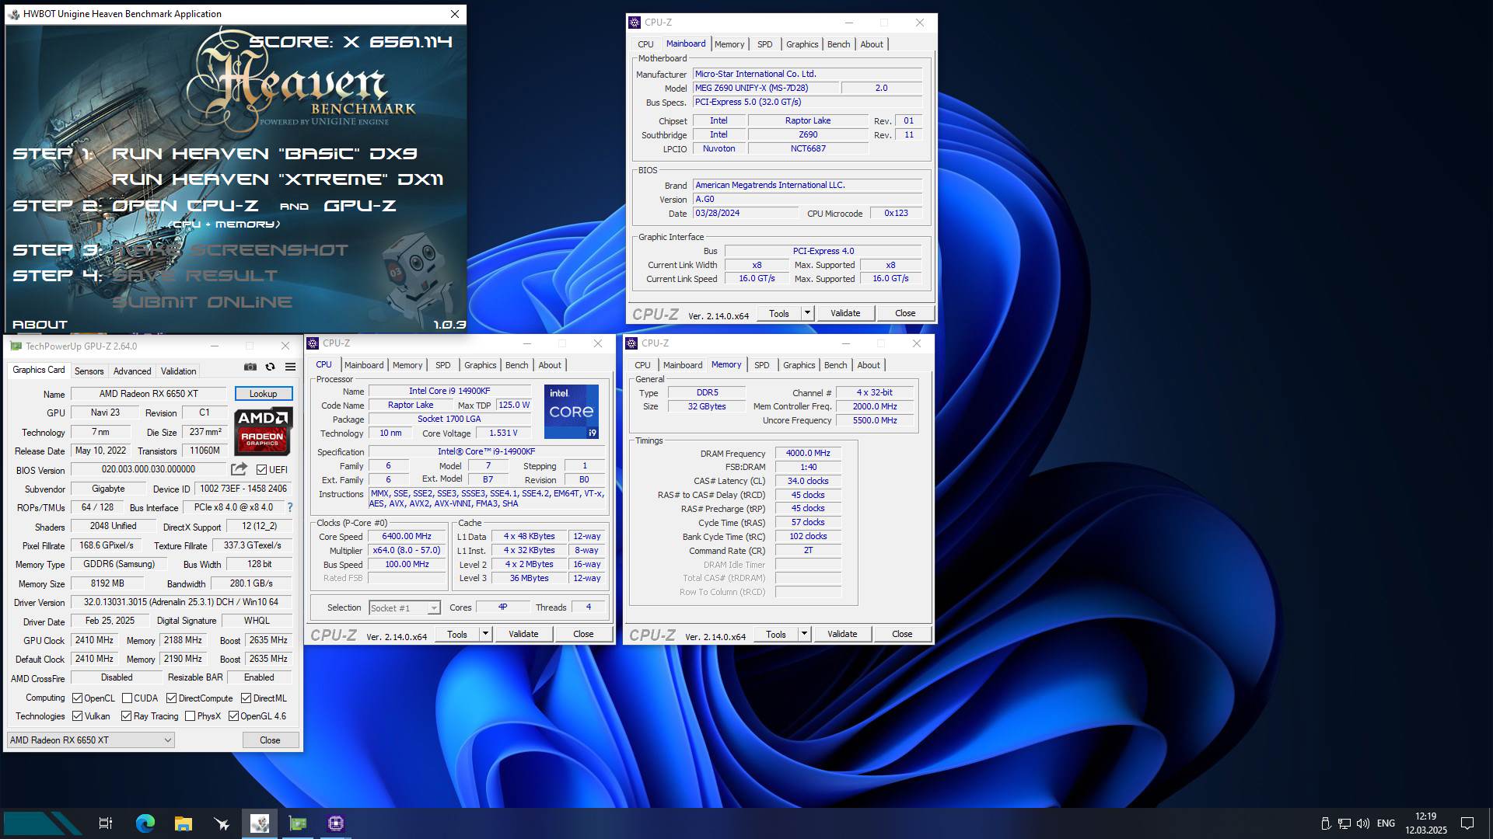Click the GPU Name field AMD Radeon RX 6650 XT

(149, 394)
